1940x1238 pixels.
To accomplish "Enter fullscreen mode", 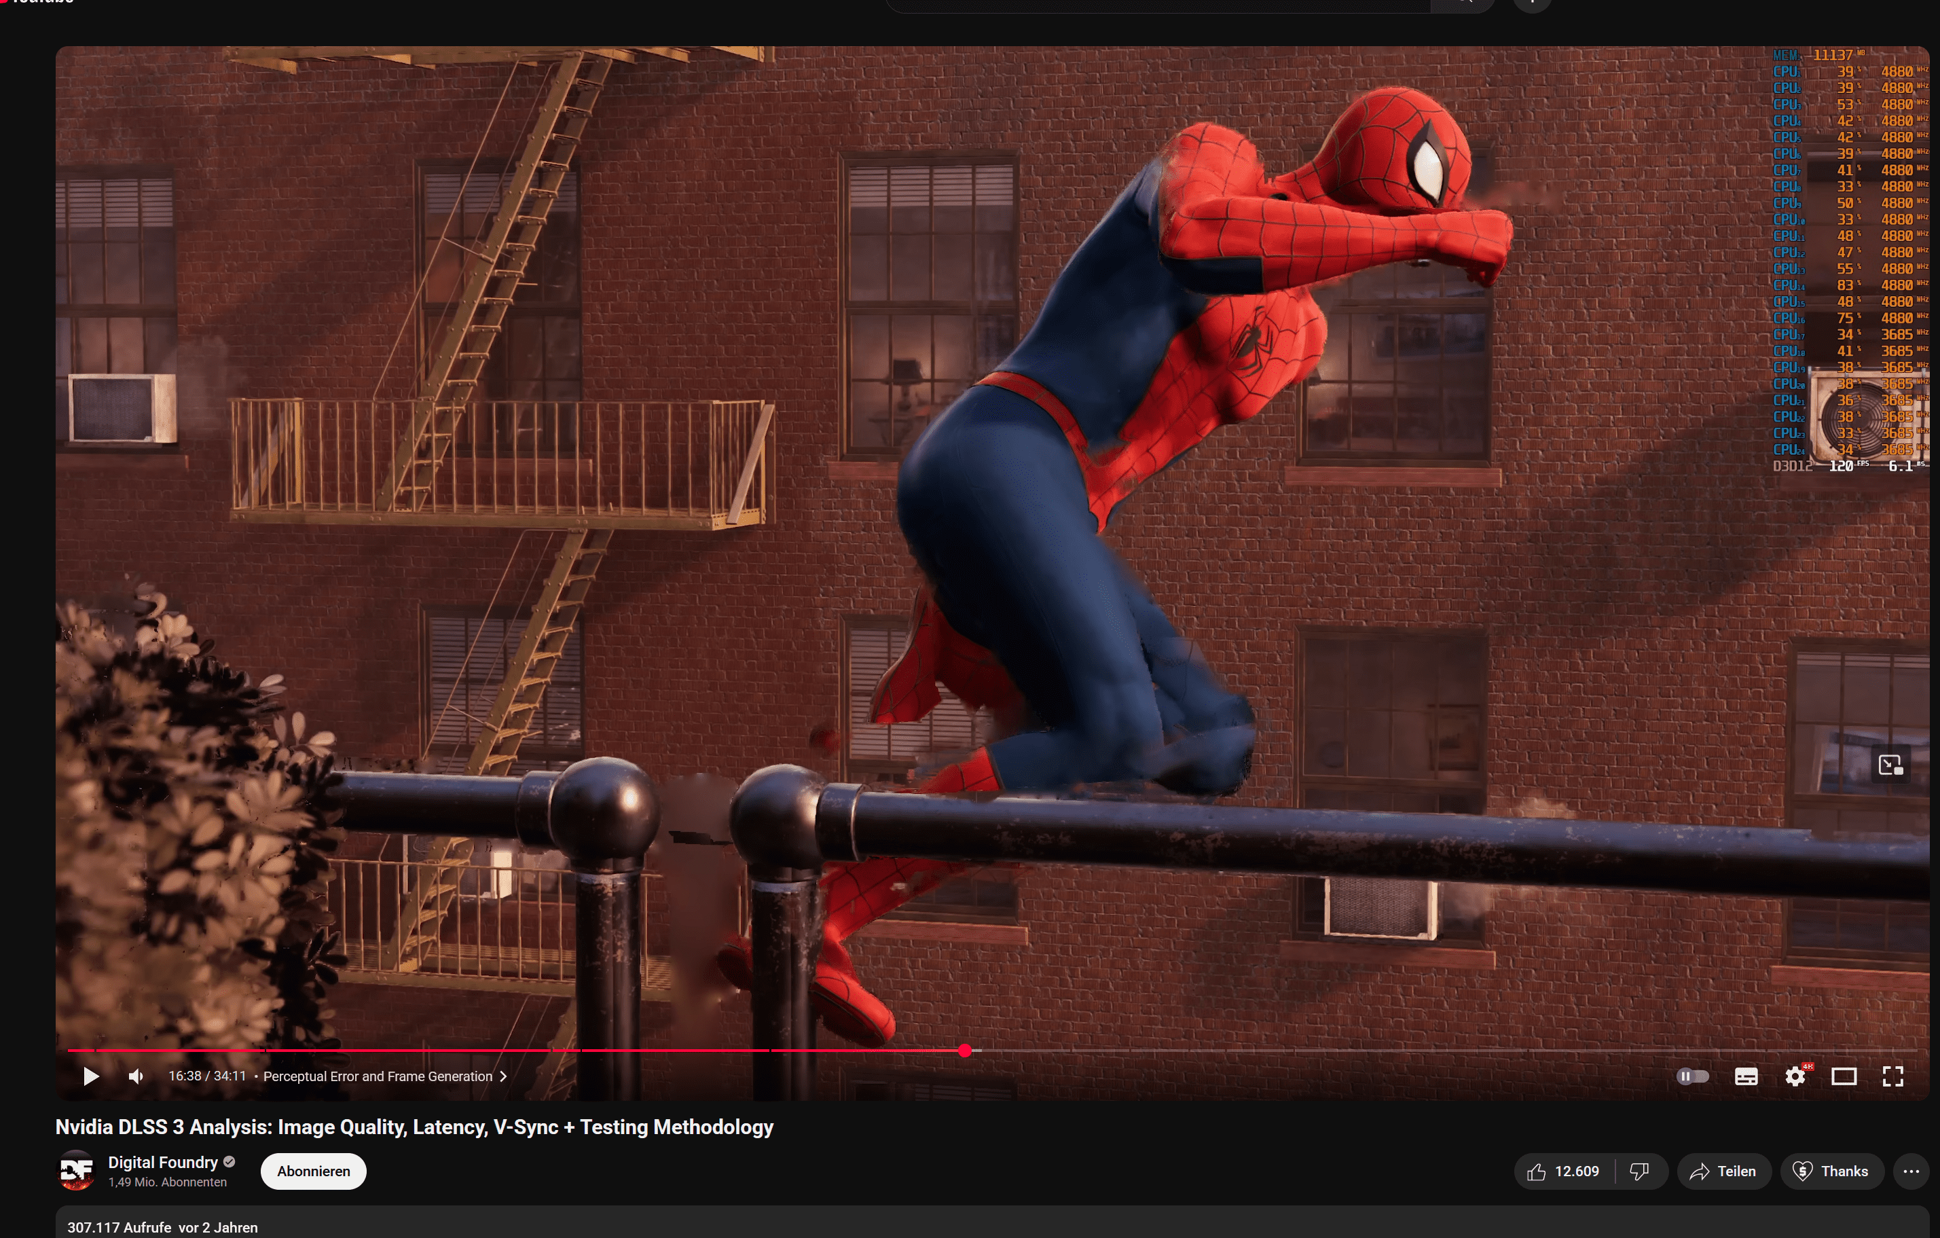I will pos(1892,1076).
